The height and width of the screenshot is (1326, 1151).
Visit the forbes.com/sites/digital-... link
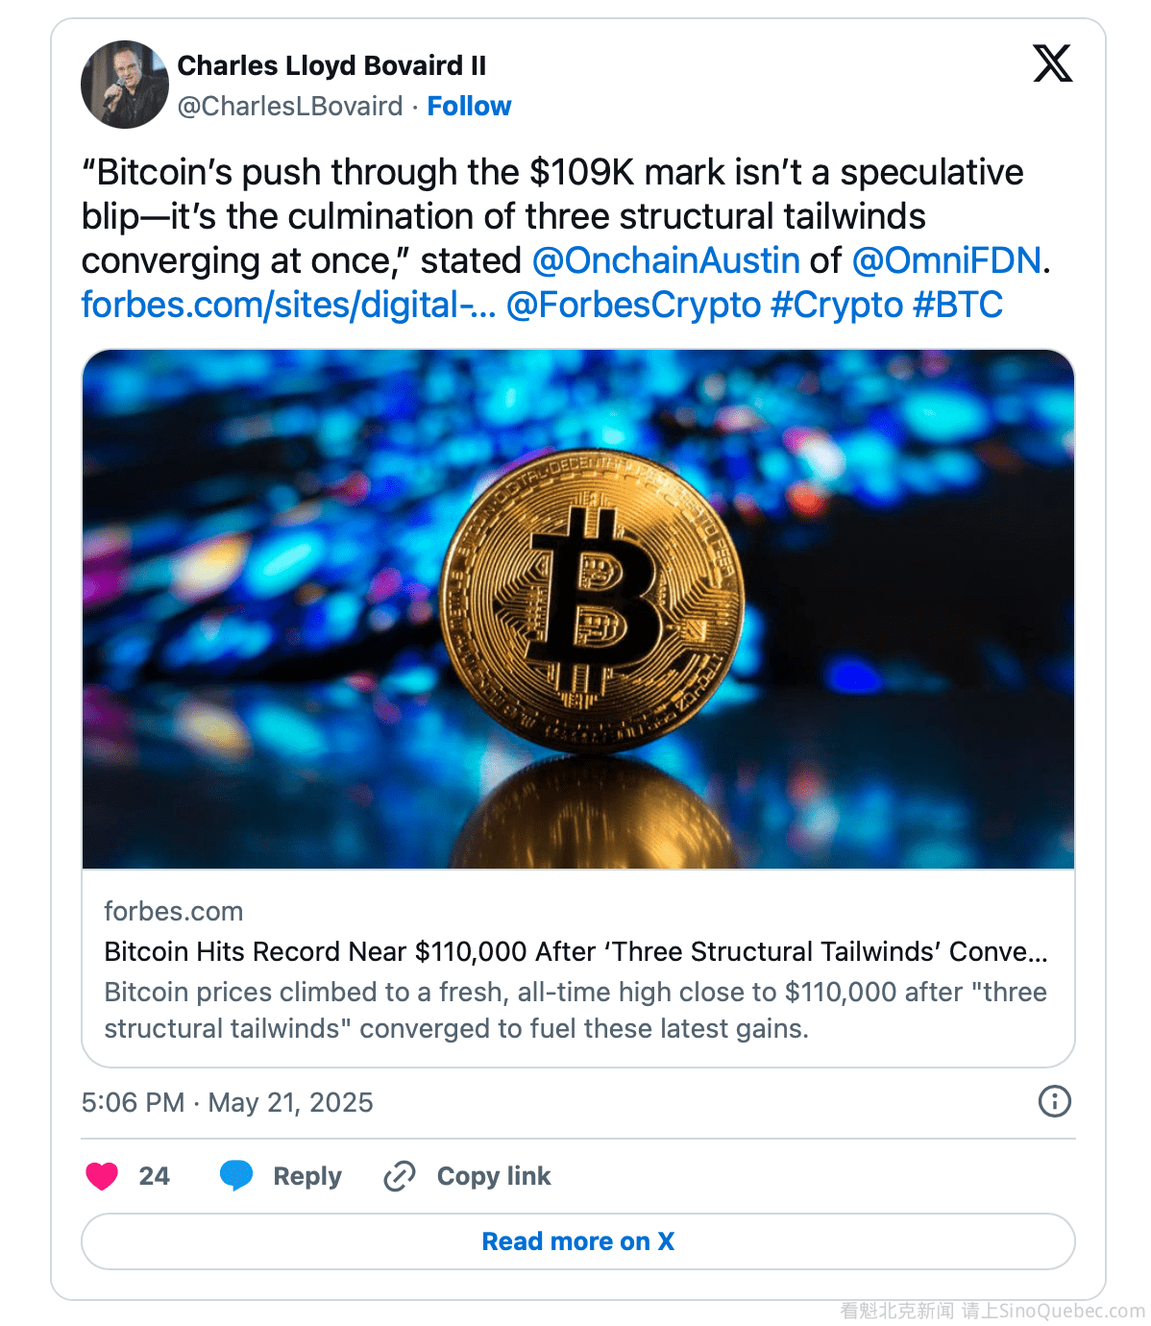click(x=288, y=305)
